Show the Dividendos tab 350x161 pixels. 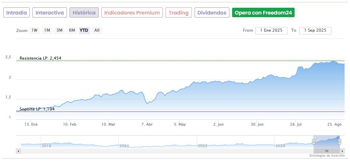[x=212, y=13]
